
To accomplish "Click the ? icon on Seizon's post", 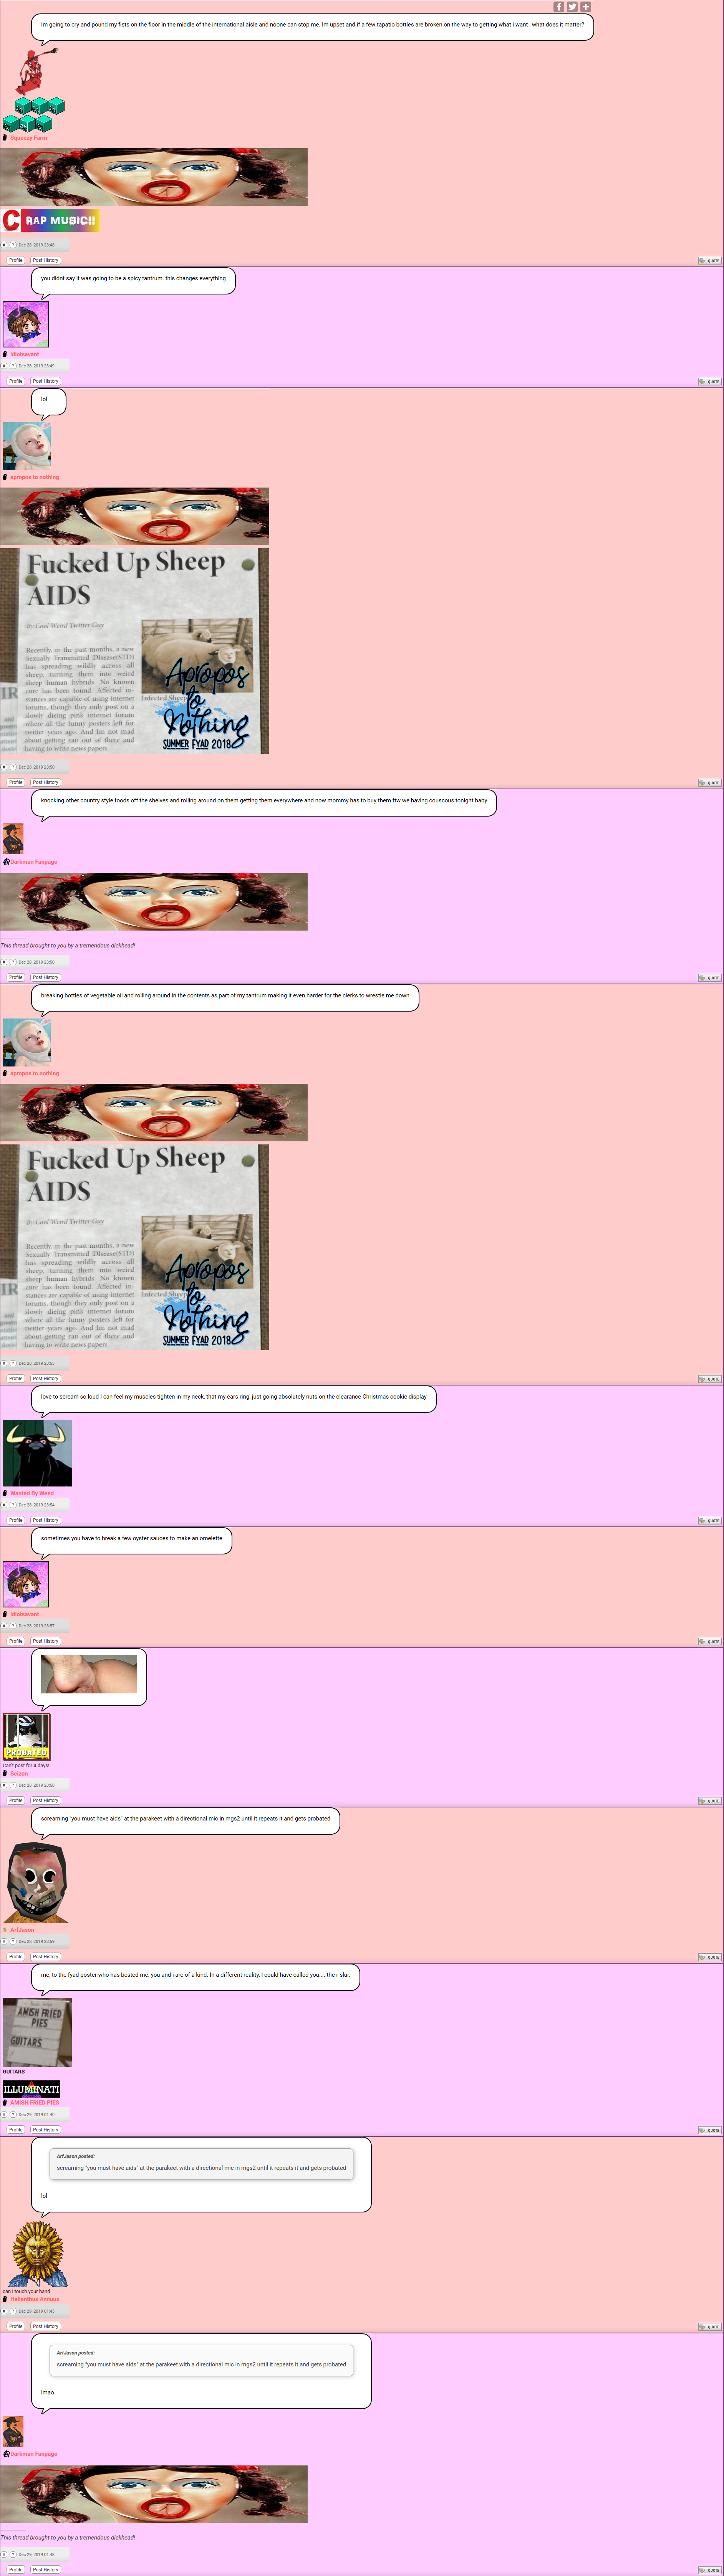I will pyautogui.click(x=13, y=1785).
